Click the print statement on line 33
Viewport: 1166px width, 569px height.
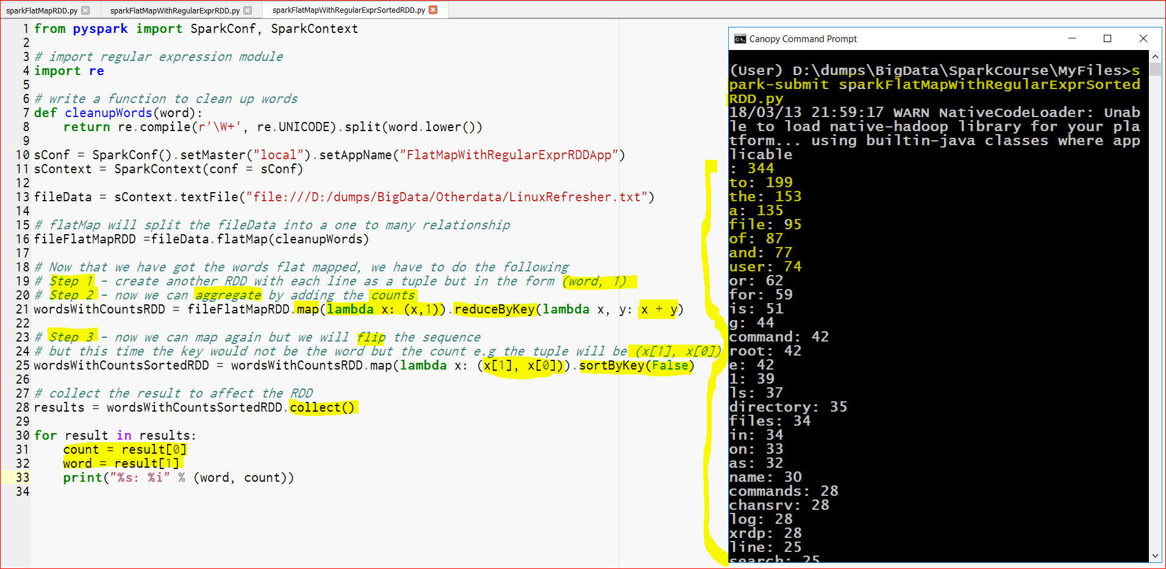178,478
